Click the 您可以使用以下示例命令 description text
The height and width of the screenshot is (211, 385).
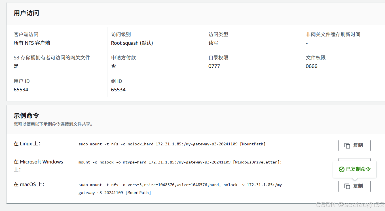point(53,124)
